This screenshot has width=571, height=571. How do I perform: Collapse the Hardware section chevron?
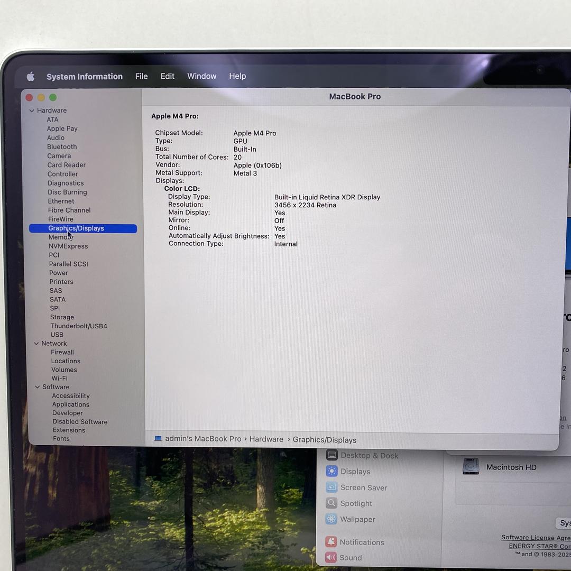tap(32, 110)
